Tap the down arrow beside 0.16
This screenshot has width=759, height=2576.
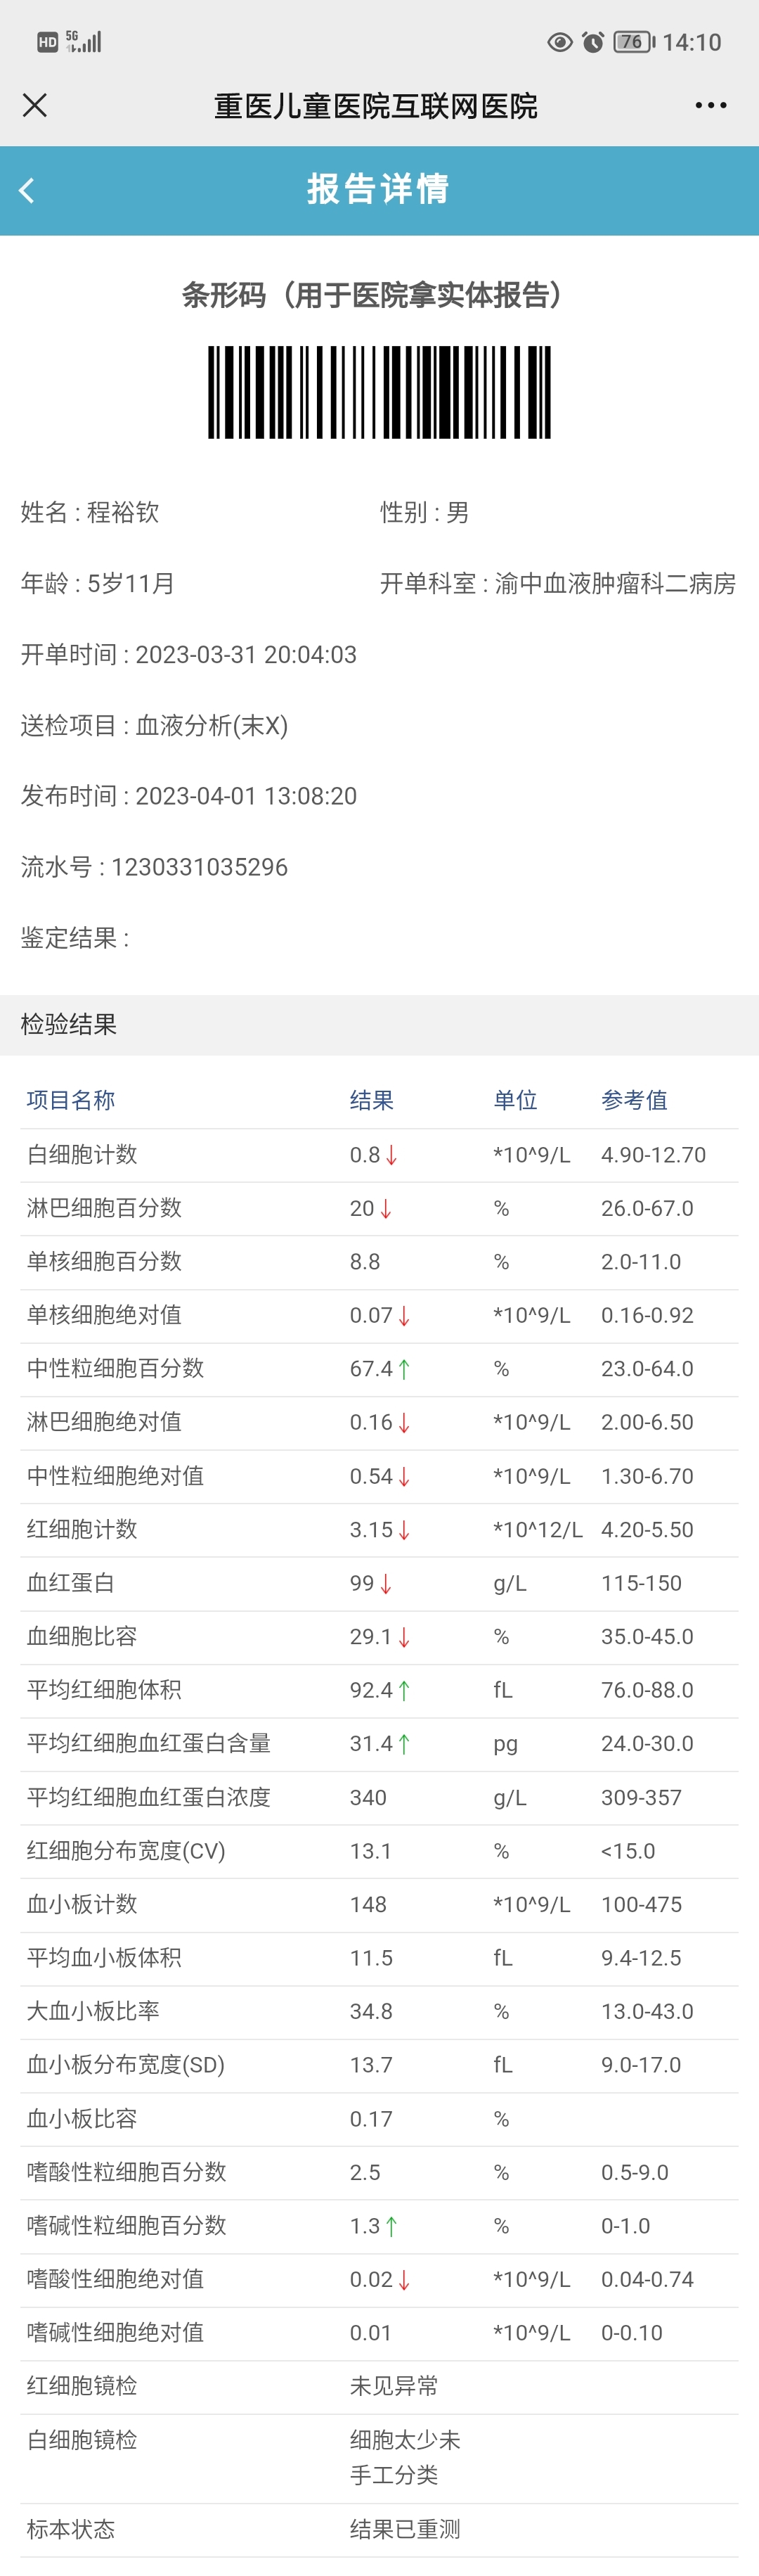pos(405,1423)
